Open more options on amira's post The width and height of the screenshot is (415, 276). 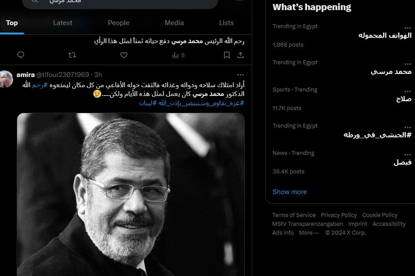tap(240, 75)
